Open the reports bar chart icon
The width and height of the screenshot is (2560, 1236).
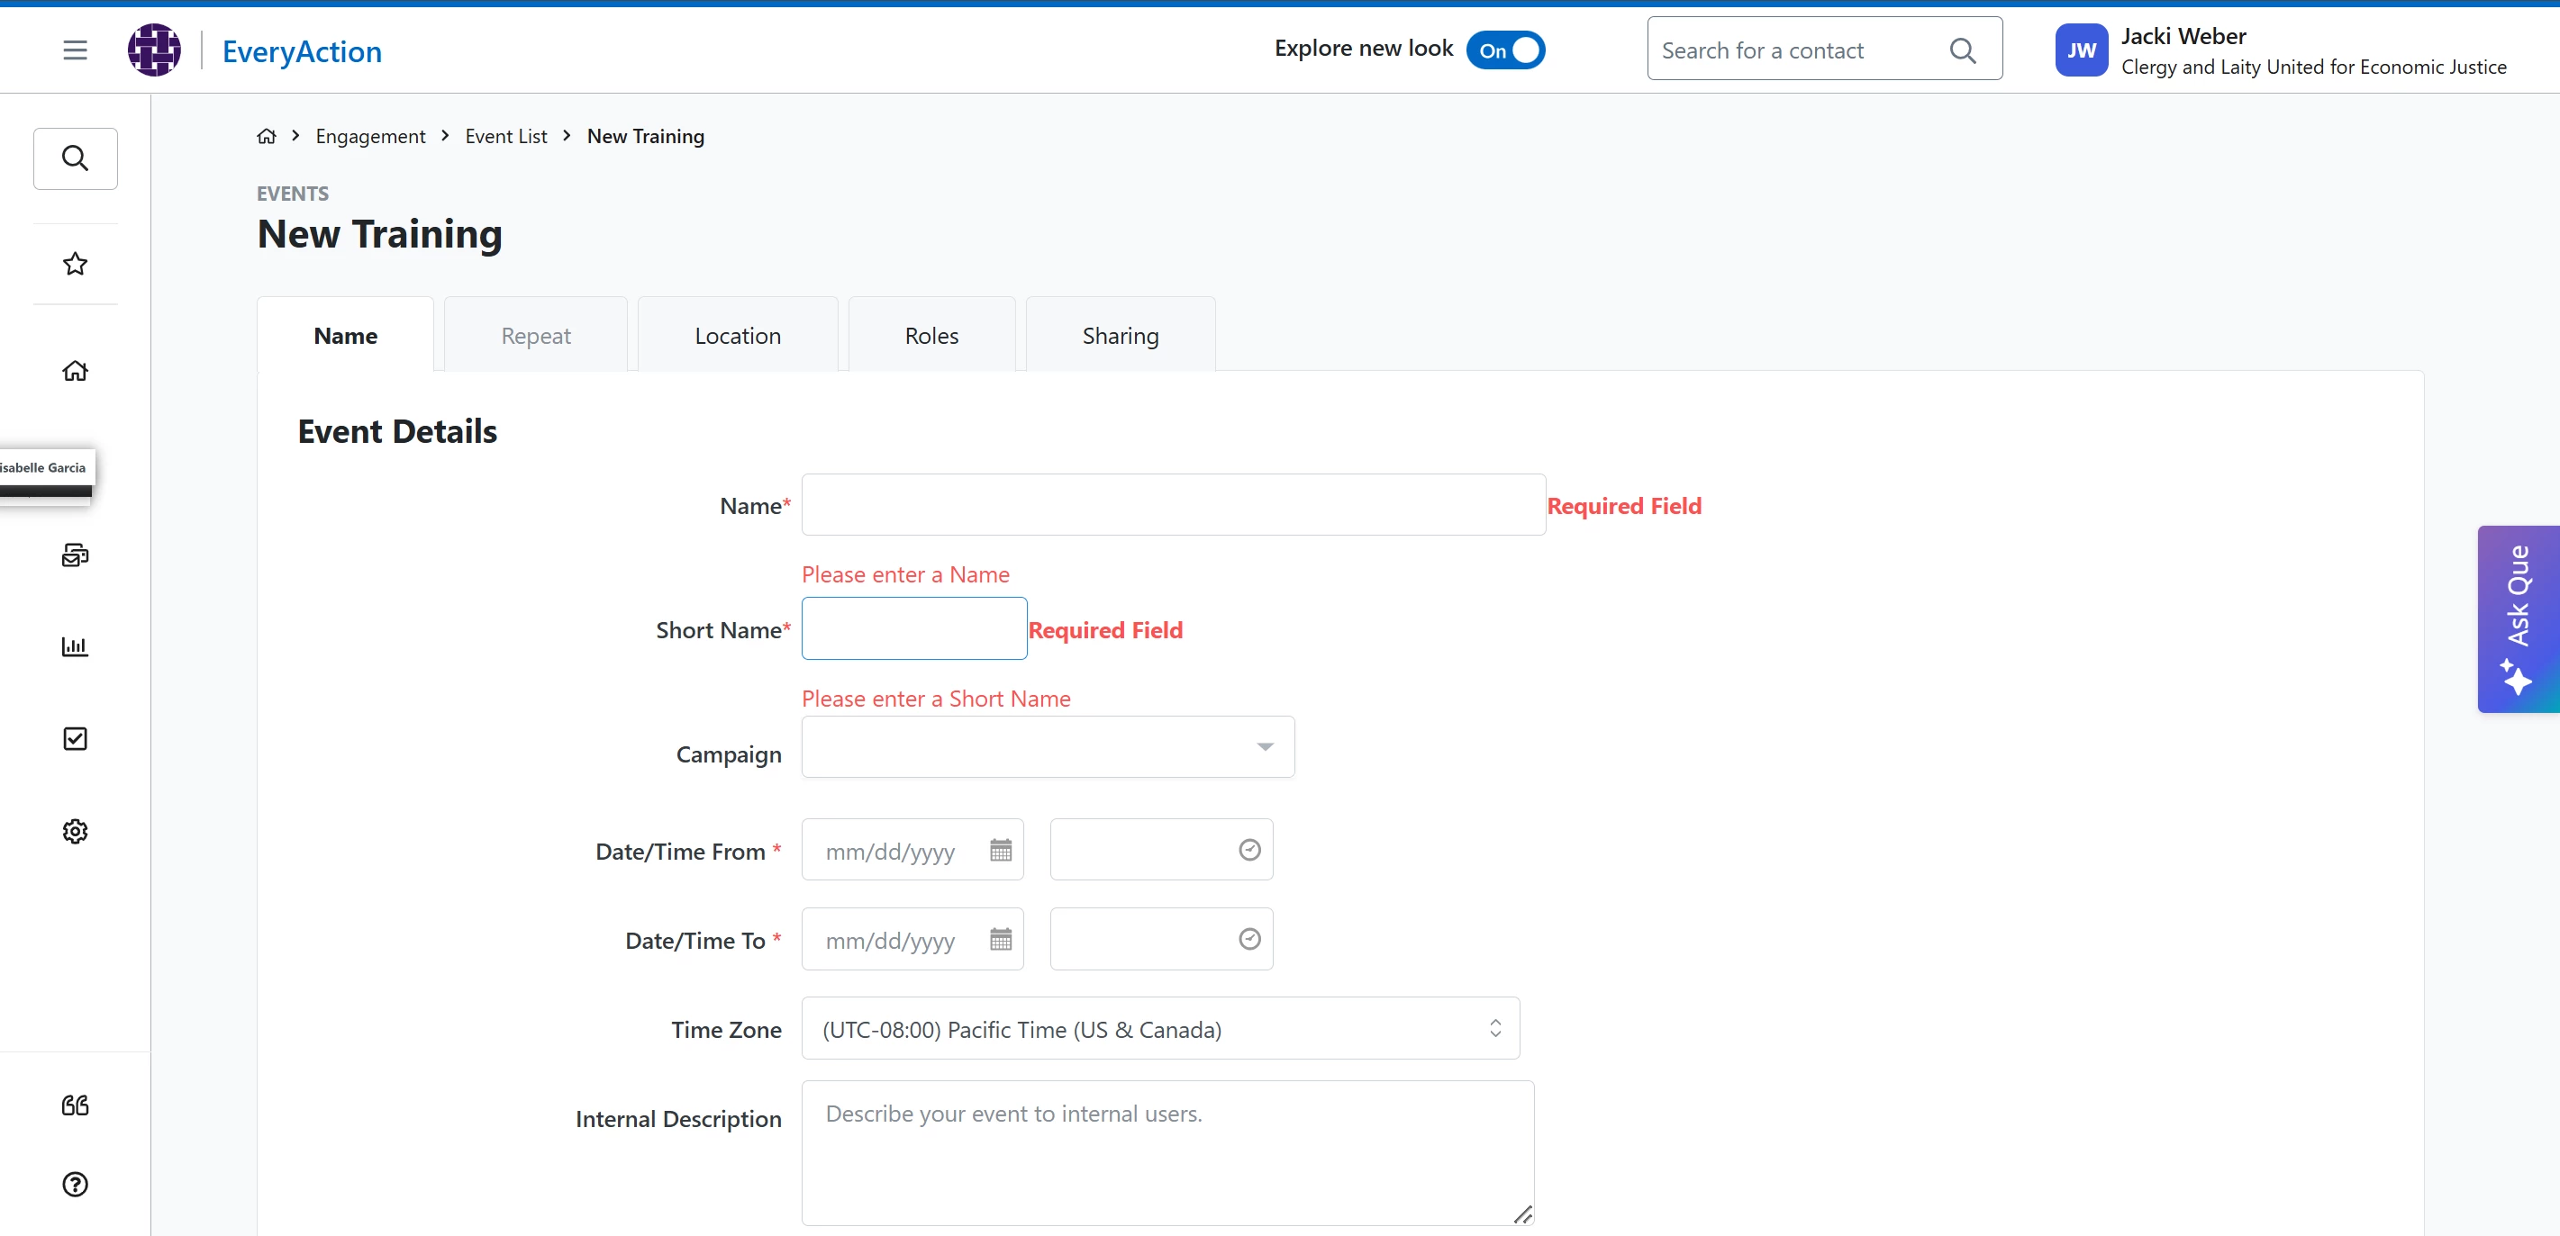[x=76, y=647]
